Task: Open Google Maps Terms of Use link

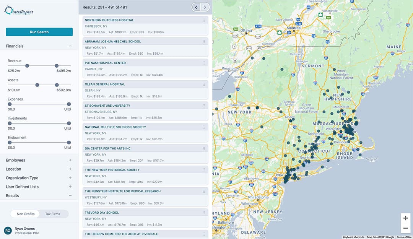Action: pyautogui.click(x=404, y=237)
